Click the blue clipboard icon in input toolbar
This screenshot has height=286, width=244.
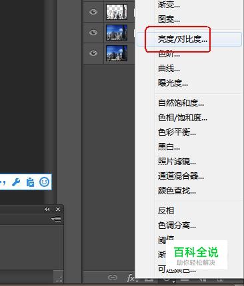tap(30, 182)
